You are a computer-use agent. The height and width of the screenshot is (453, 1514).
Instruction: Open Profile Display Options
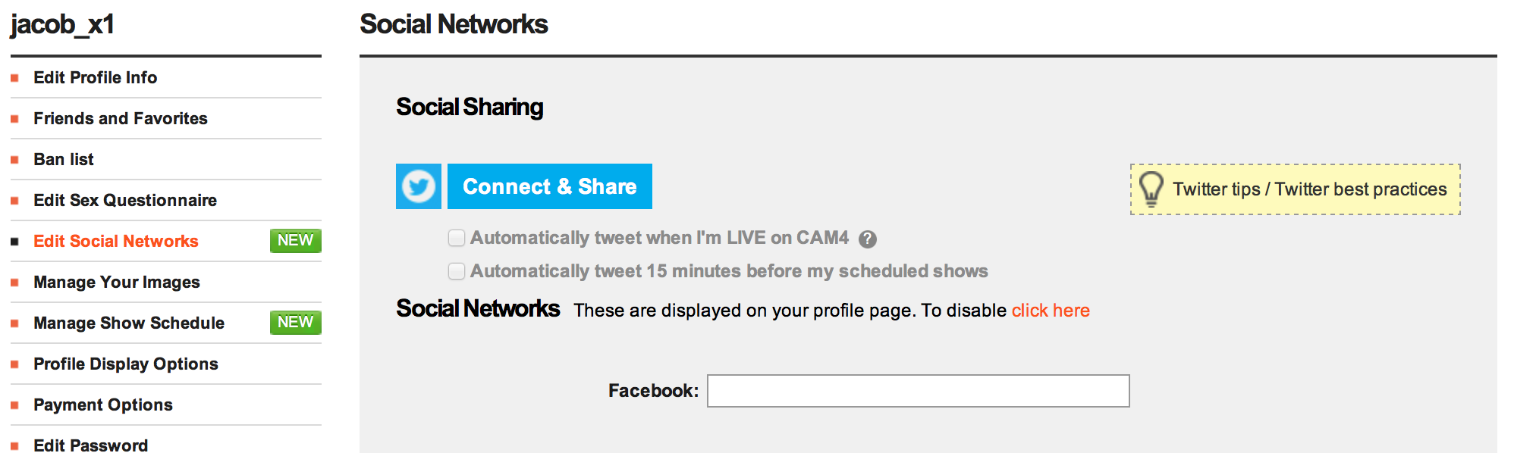coord(126,364)
